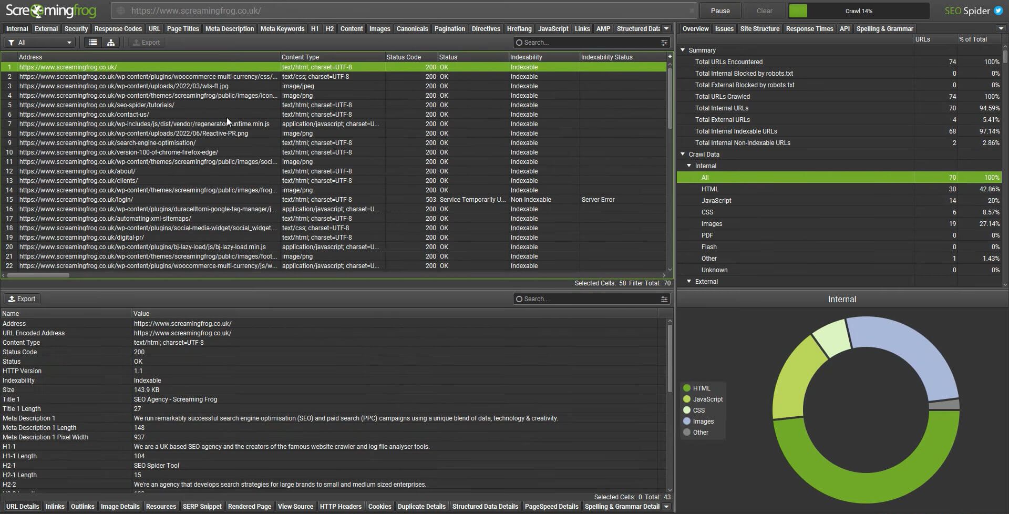Open Site Structure tab
Image resolution: width=1009 pixels, height=514 pixels.
pos(759,28)
